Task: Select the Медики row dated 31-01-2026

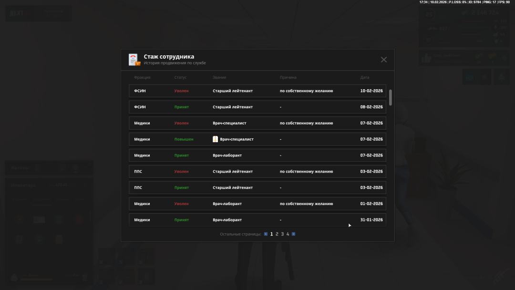Action: tap(257, 220)
